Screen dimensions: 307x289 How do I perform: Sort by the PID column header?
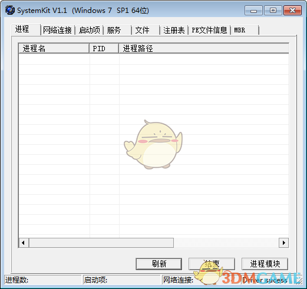[x=104, y=48]
